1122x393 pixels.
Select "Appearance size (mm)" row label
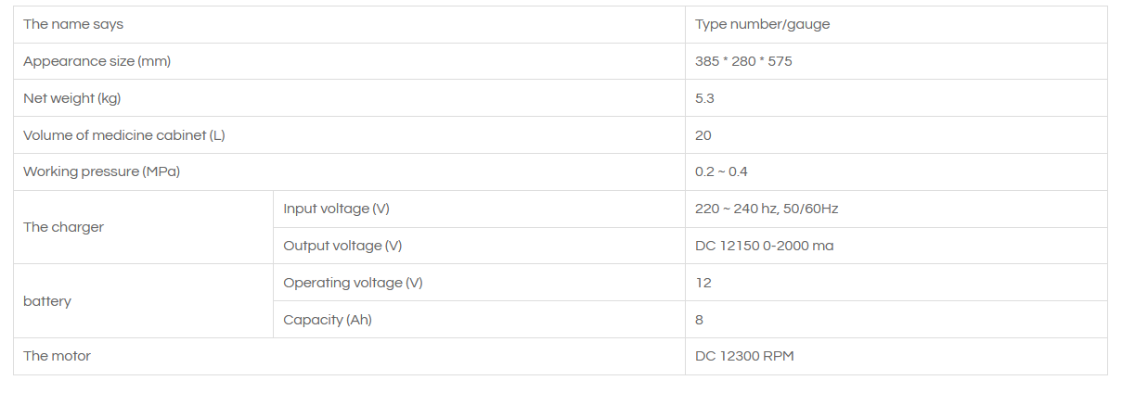pos(97,61)
